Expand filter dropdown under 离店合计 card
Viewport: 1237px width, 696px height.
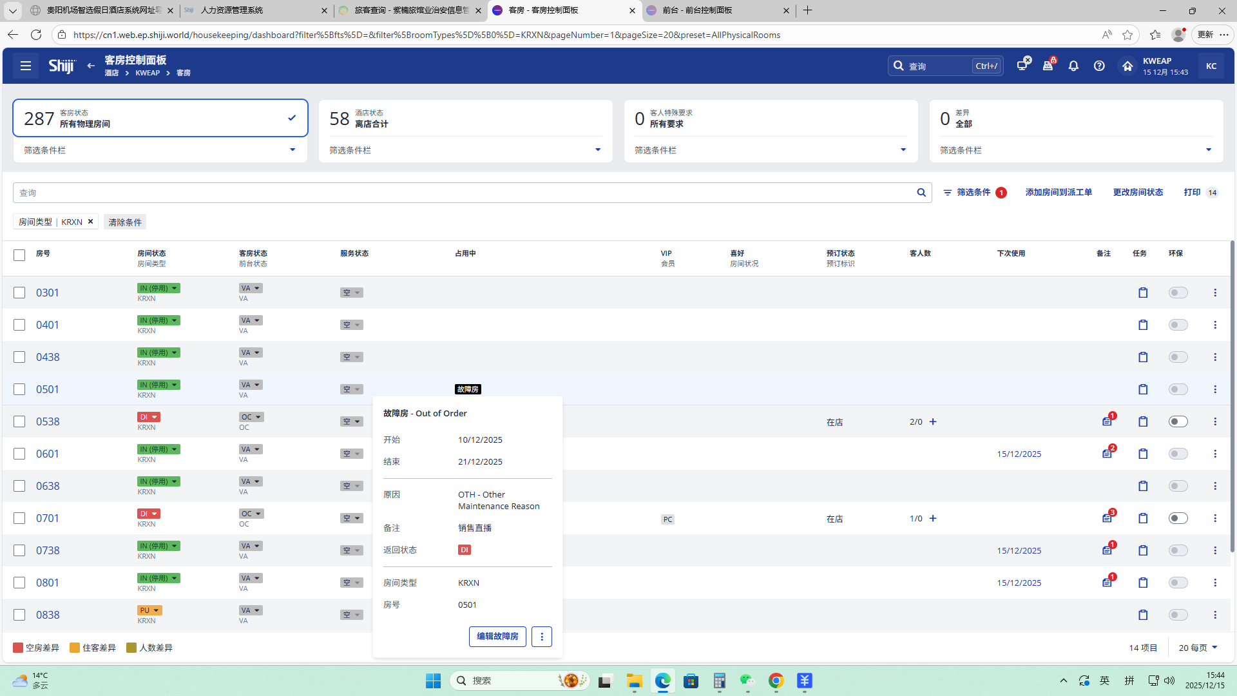click(x=597, y=150)
